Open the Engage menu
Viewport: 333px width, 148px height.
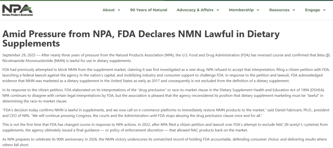(x=312, y=10)
